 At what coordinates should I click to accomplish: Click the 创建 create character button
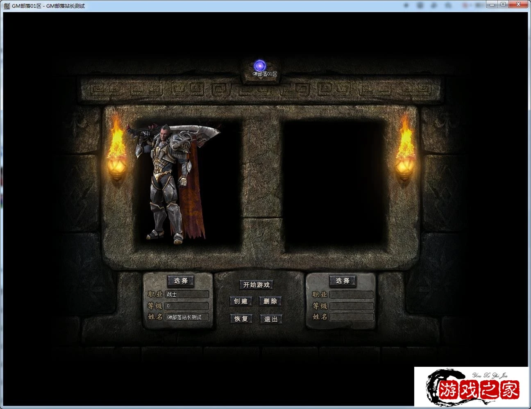coord(241,301)
